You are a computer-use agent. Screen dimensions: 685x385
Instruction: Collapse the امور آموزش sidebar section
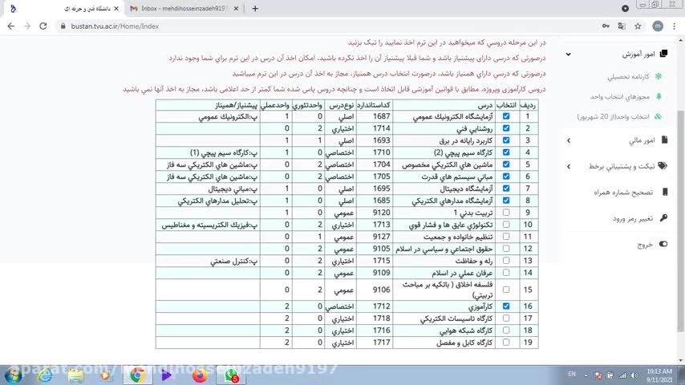569,55
